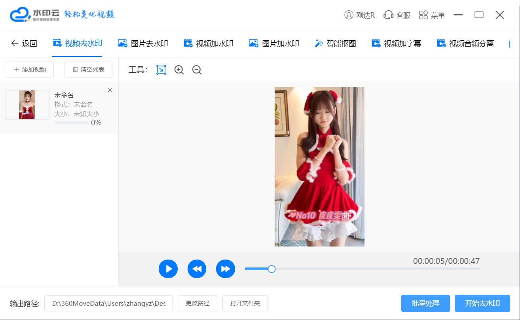Go back with 返回 arrow

24,43
